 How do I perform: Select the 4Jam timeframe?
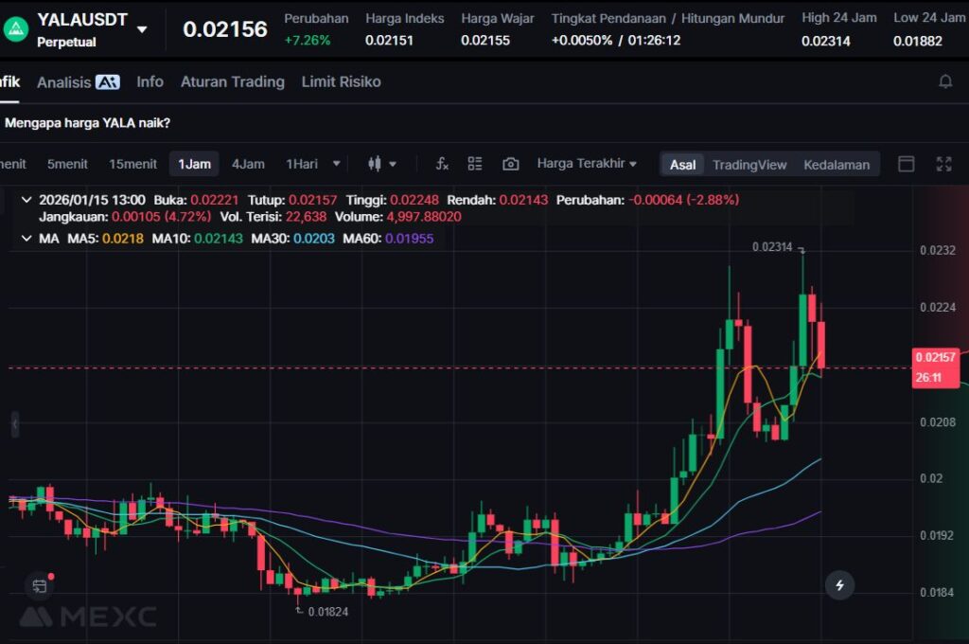click(x=248, y=164)
